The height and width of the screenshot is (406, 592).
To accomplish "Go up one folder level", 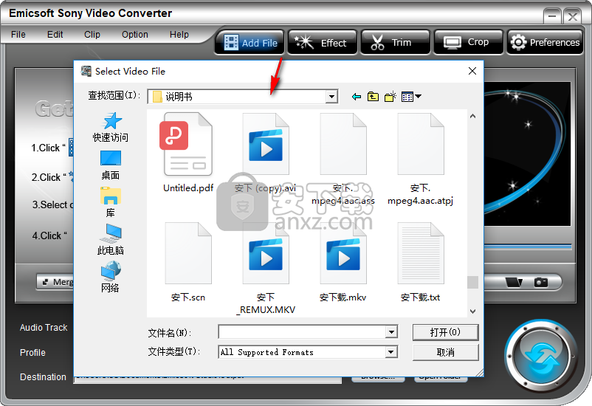I will click(x=373, y=97).
